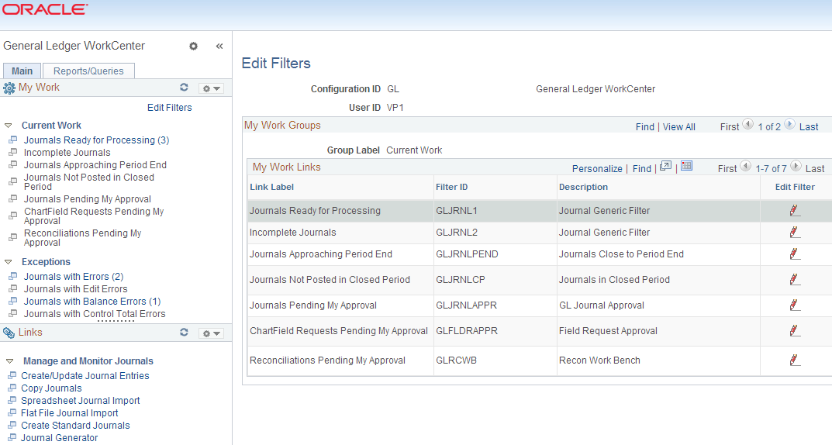Edit filter for Incomplete Journals row

(x=794, y=233)
